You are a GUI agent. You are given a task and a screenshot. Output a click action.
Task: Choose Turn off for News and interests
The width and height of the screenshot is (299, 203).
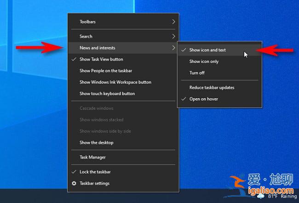click(x=220, y=73)
